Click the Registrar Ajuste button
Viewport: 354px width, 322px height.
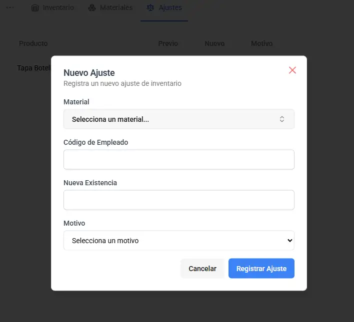261,269
